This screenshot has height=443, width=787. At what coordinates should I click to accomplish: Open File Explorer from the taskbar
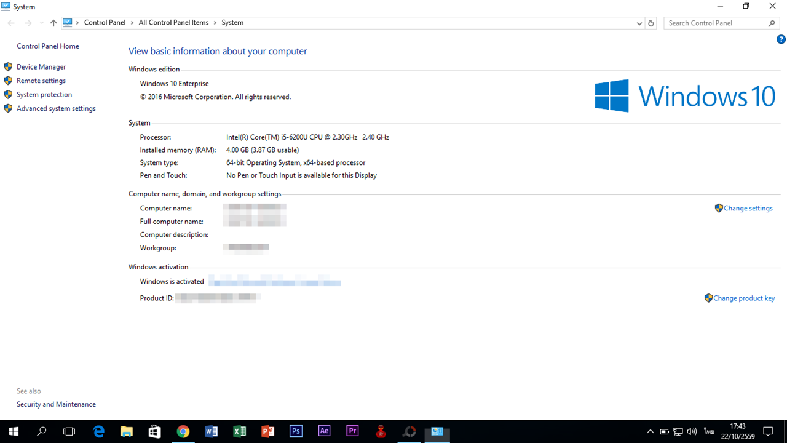tap(127, 431)
